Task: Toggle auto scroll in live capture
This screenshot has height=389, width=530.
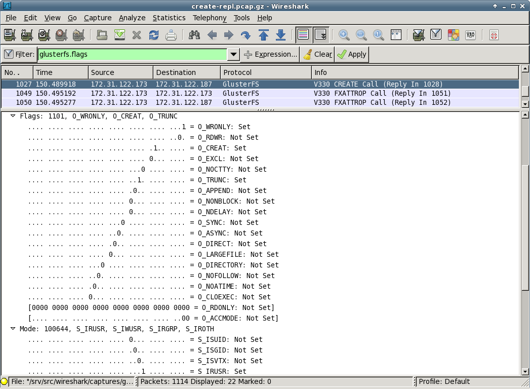Action: [x=320, y=35]
